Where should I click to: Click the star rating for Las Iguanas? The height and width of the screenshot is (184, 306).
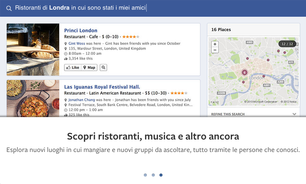tap(179, 93)
